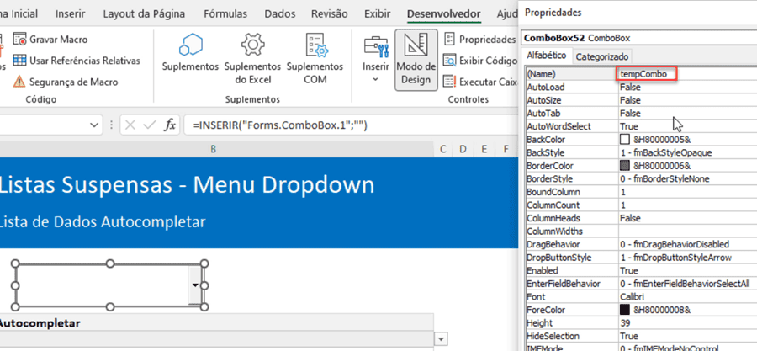757x351 pixels.
Task: Click the combo box dropdown arrow on sheet
Action: coord(196,285)
